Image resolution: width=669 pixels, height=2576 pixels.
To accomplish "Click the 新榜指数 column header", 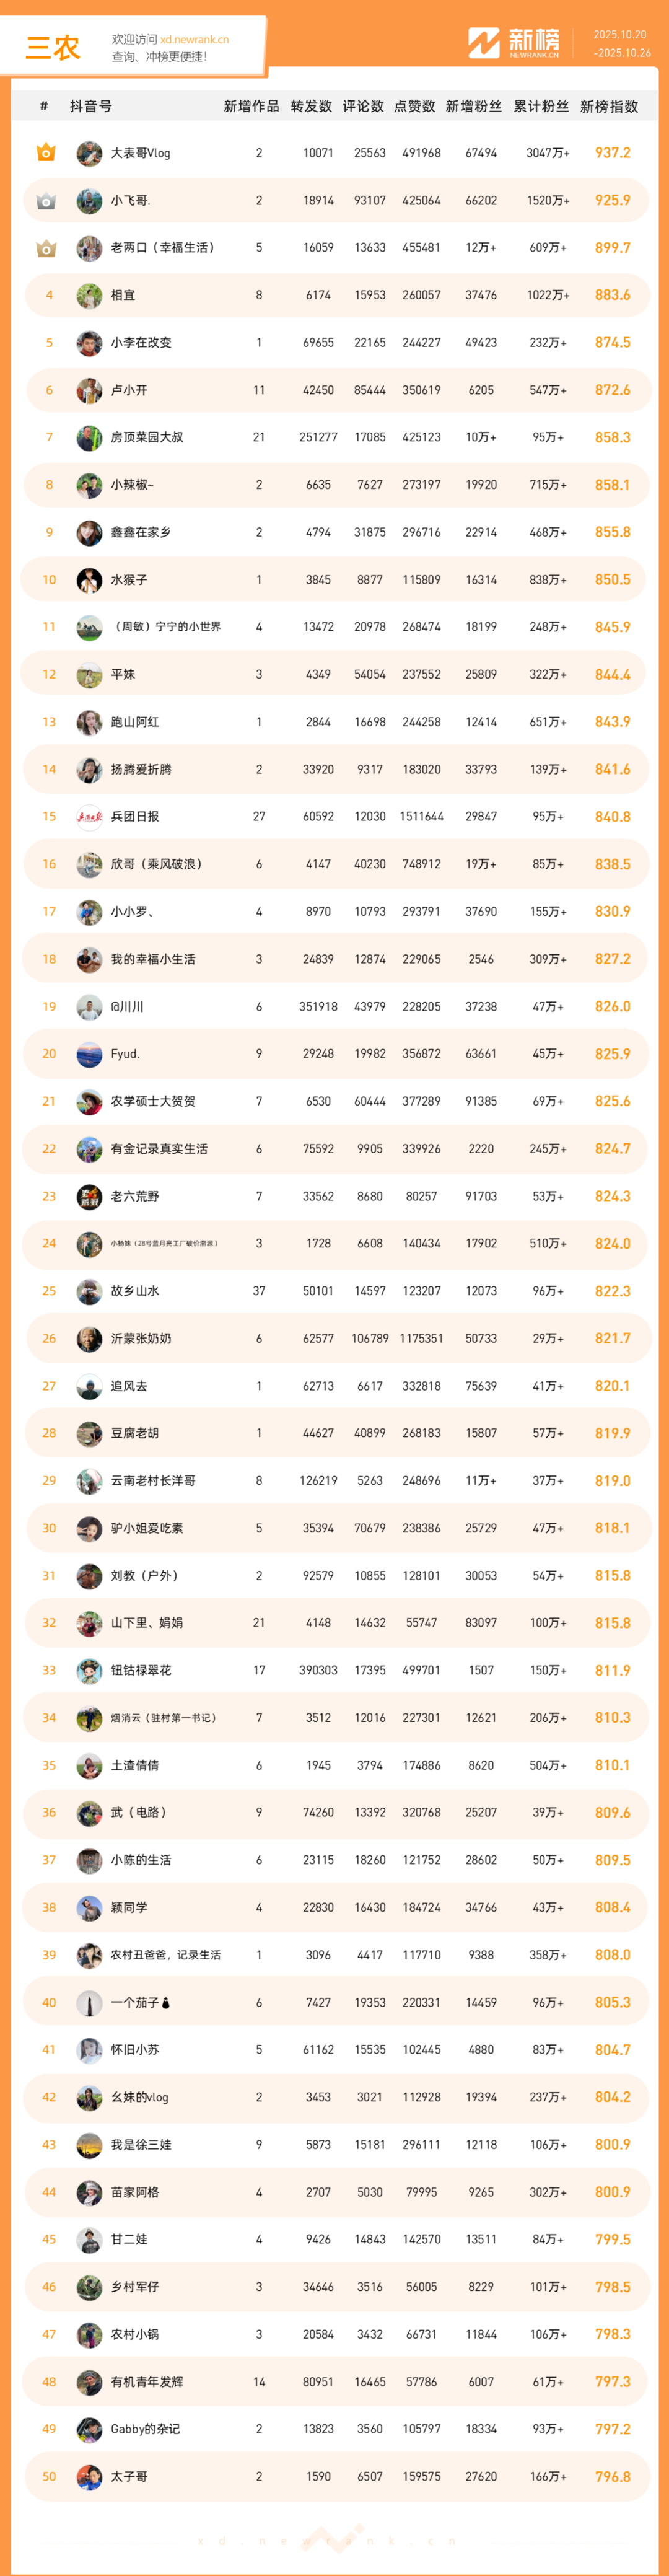I will pos(609,106).
